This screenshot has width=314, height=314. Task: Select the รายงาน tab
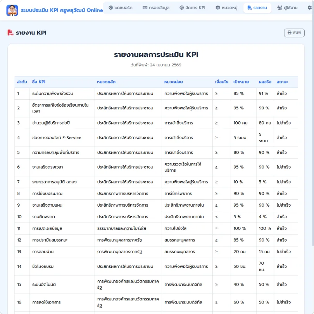pos(257,8)
